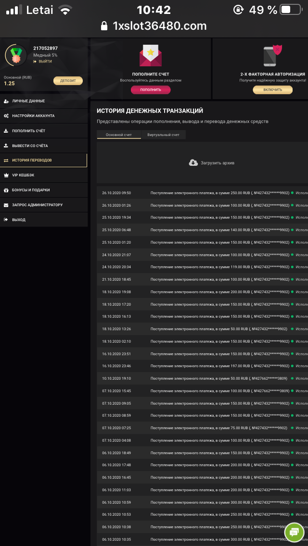This screenshot has width=308, height=546.
Task: Click the phone shield two-factor icon
Action: (272, 56)
